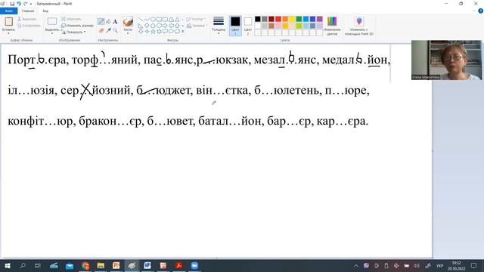Open the shape Outline dropdown

pos(196,19)
